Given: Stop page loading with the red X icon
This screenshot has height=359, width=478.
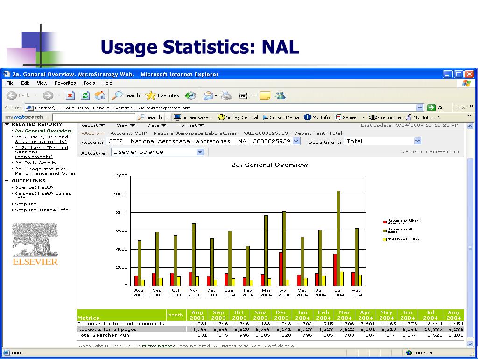Looking at the screenshot, I should [x=70, y=95].
